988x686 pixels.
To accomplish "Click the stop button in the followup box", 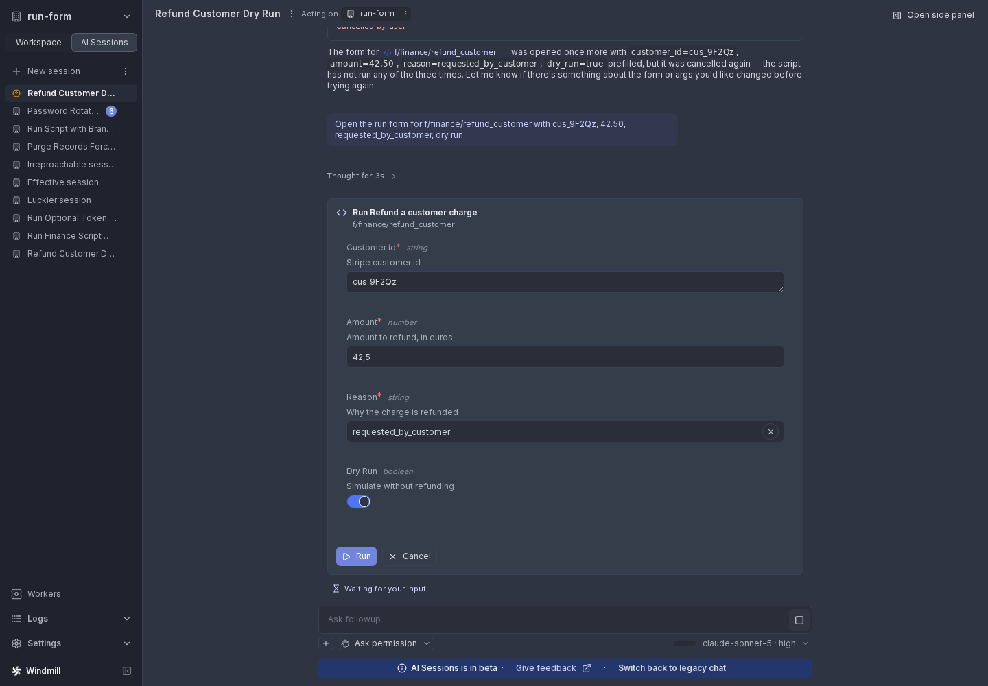I will tap(799, 620).
